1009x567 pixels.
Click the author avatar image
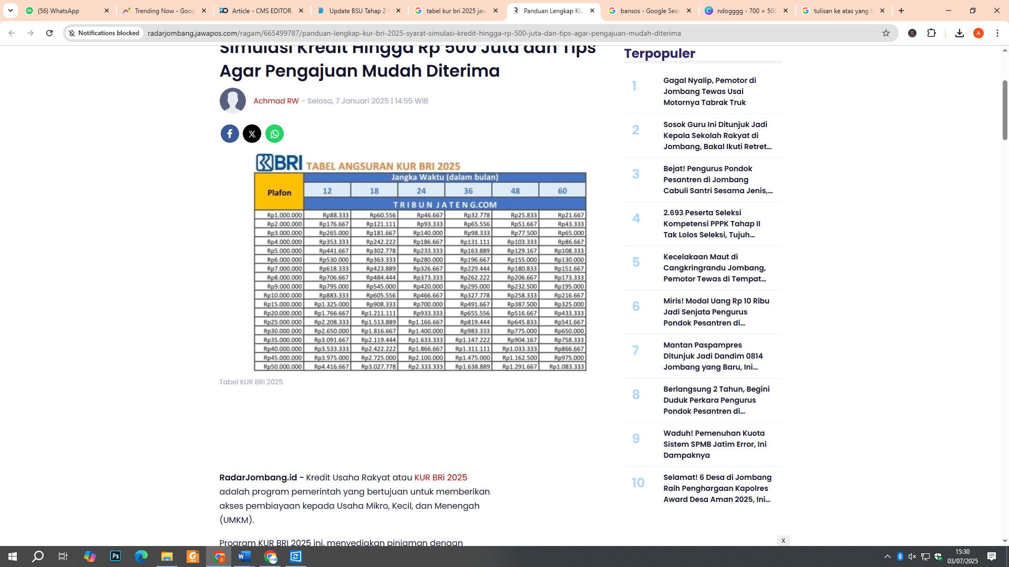pyautogui.click(x=233, y=101)
